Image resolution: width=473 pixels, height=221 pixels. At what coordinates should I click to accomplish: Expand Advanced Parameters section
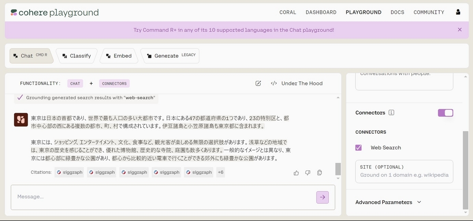(388, 202)
